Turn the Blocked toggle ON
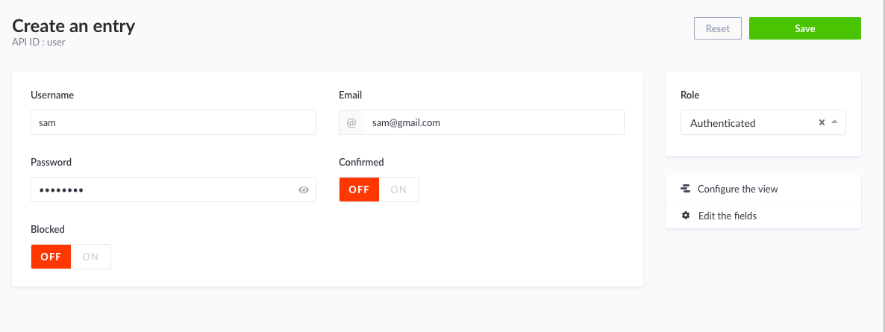 (x=90, y=257)
